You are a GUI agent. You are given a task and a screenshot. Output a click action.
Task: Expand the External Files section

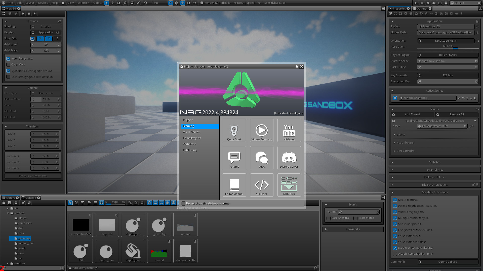click(x=435, y=170)
